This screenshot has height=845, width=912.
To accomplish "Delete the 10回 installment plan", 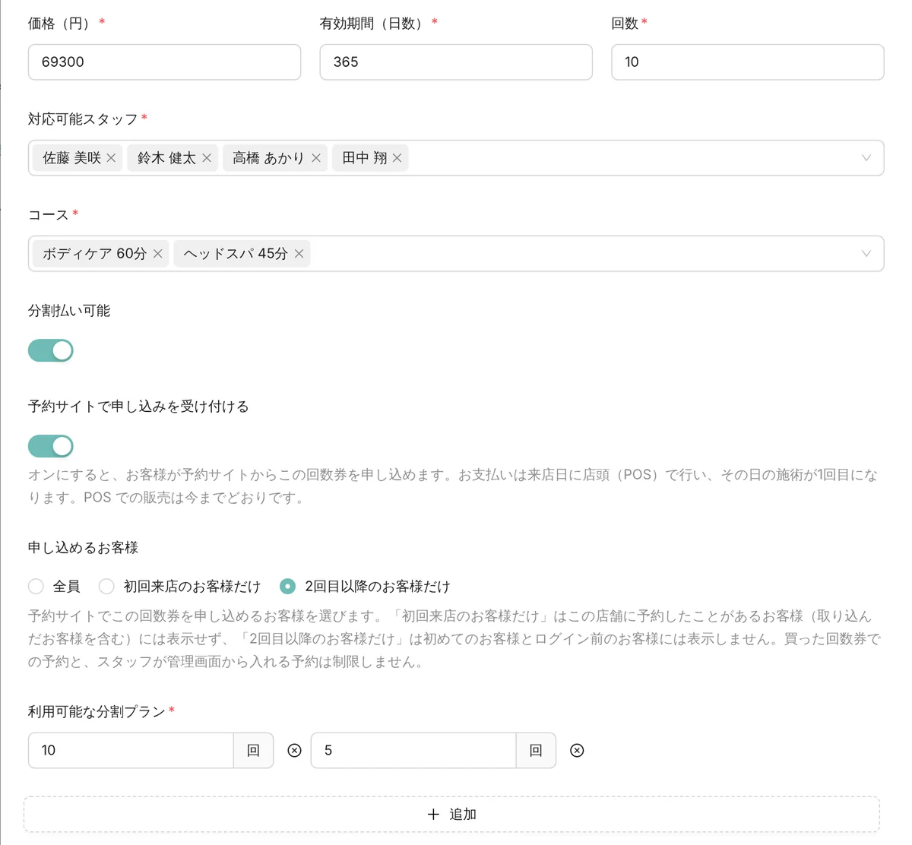I will 294,751.
